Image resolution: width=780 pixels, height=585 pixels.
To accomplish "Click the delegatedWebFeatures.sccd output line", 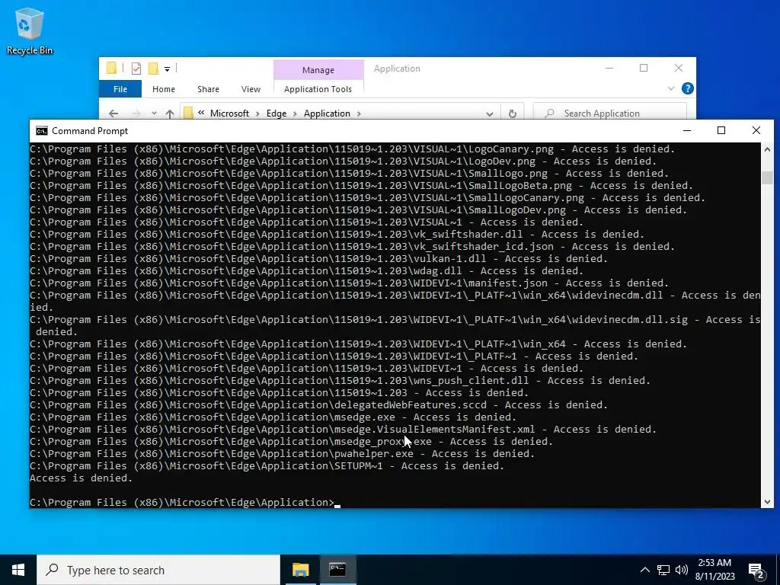I will [x=319, y=405].
